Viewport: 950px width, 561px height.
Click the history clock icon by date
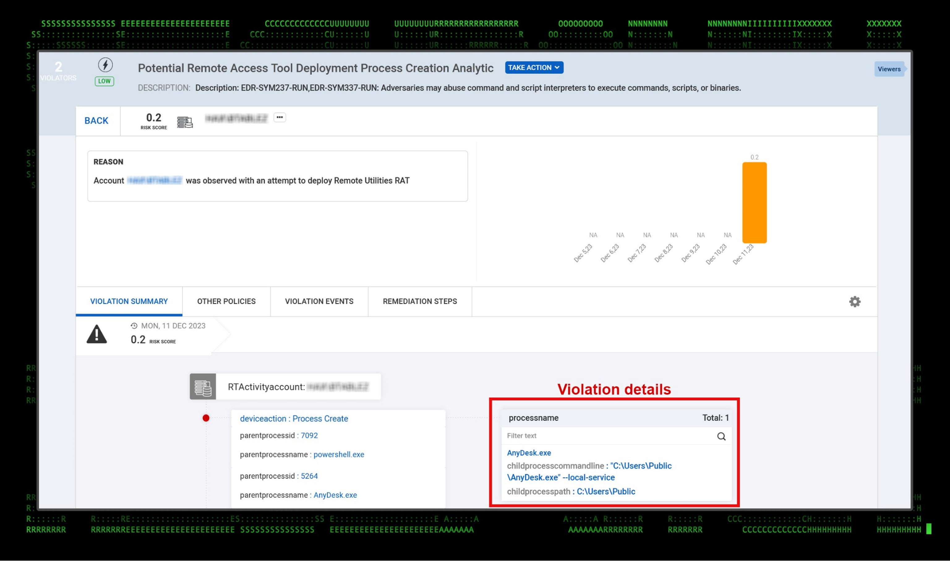(134, 326)
